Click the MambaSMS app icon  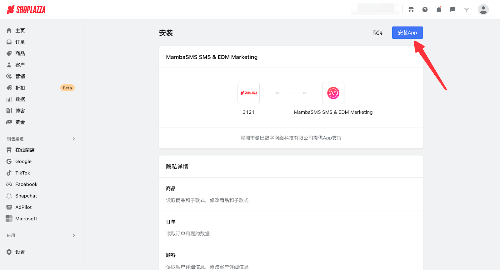click(x=333, y=93)
